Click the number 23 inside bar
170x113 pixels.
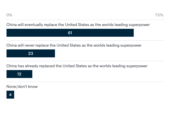(x=31, y=53)
